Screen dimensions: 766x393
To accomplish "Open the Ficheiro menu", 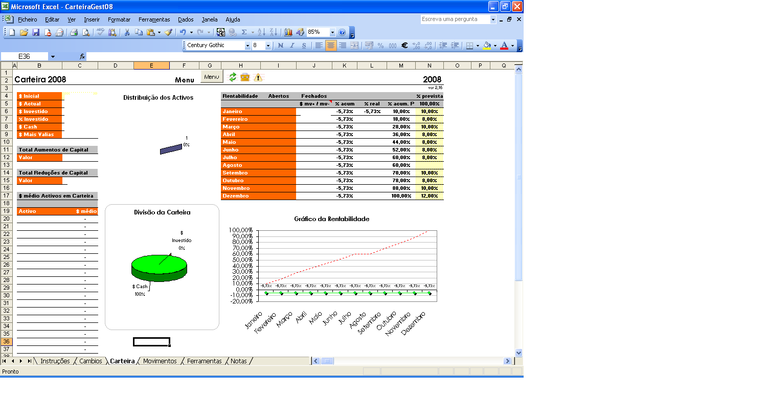I will click(x=28, y=19).
